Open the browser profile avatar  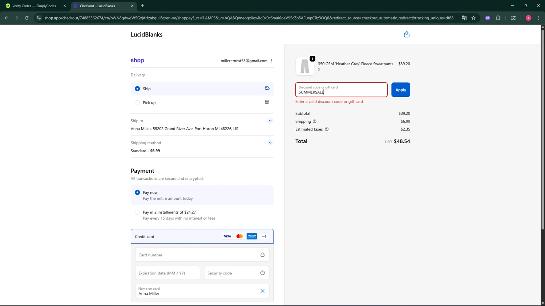tap(529, 18)
